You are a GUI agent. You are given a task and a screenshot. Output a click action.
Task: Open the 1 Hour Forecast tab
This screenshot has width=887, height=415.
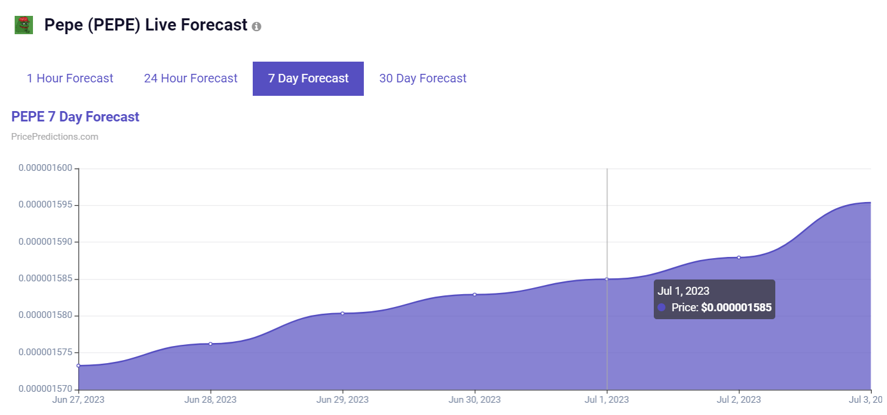[70, 79]
